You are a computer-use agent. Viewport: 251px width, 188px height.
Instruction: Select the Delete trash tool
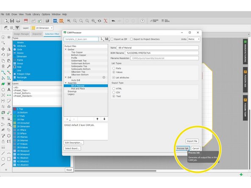[x=3, y=66]
